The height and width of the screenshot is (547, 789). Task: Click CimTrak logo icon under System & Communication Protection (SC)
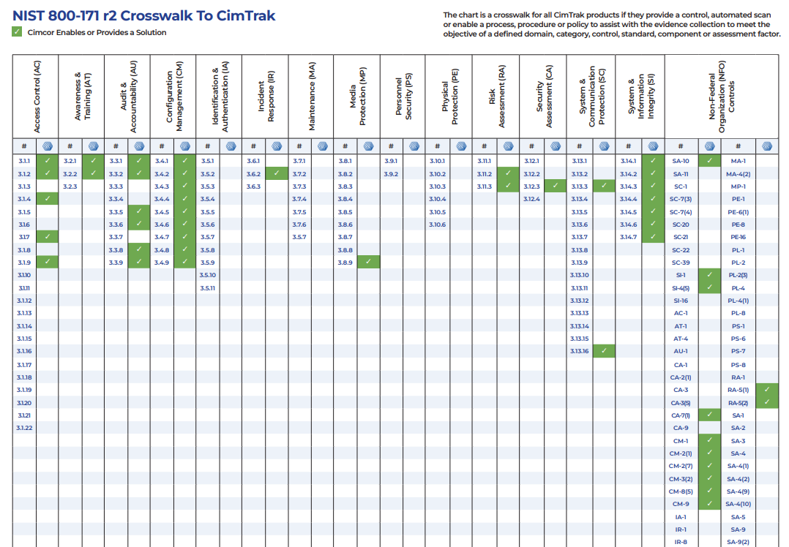pyautogui.click(x=604, y=146)
